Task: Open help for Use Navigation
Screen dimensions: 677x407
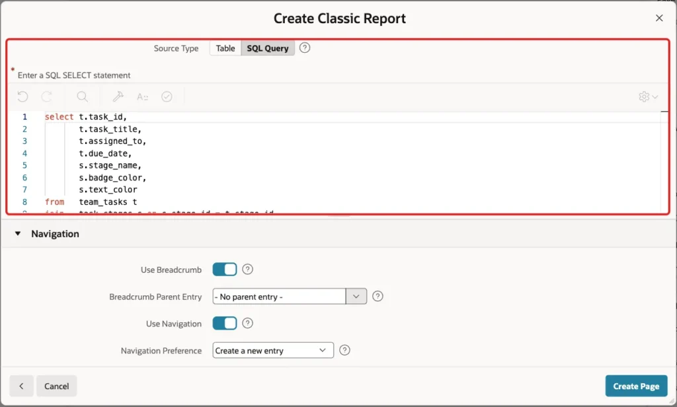Action: point(247,323)
